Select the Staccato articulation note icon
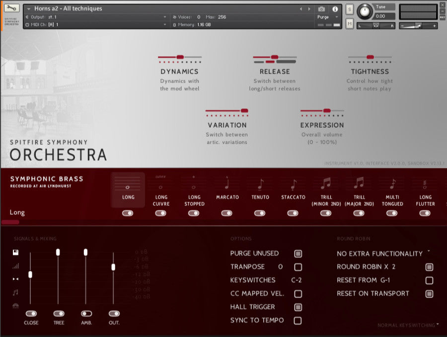Image resolution: width=447 pixels, height=337 pixels. click(x=294, y=184)
